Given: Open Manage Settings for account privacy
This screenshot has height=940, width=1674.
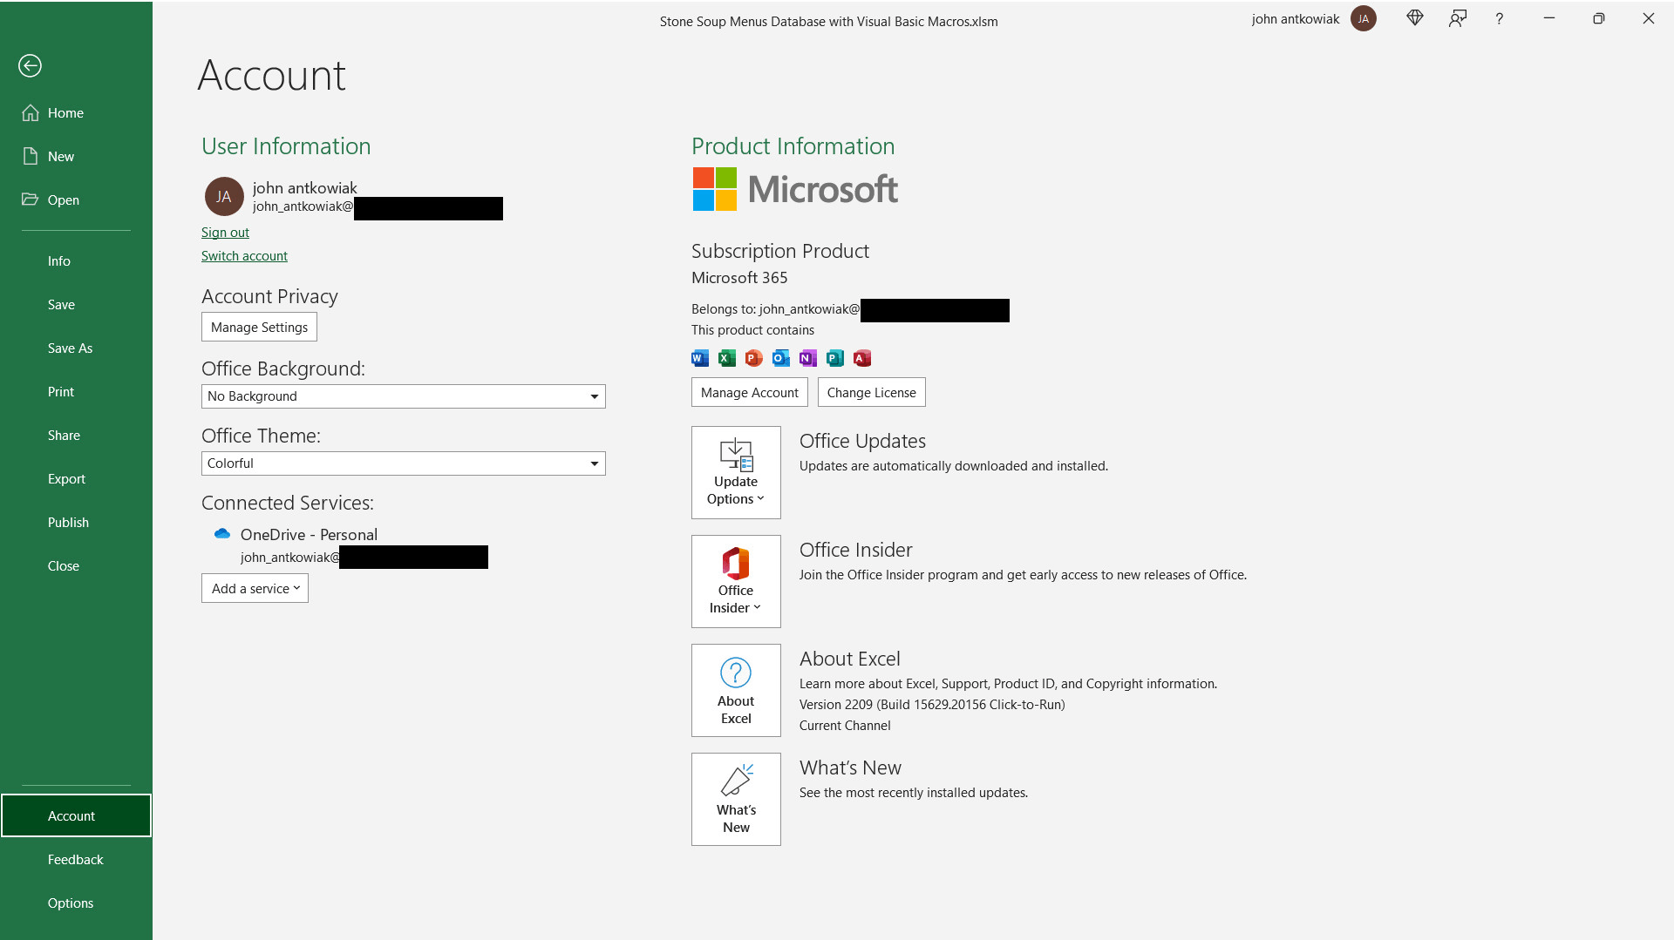Looking at the screenshot, I should (x=259, y=328).
